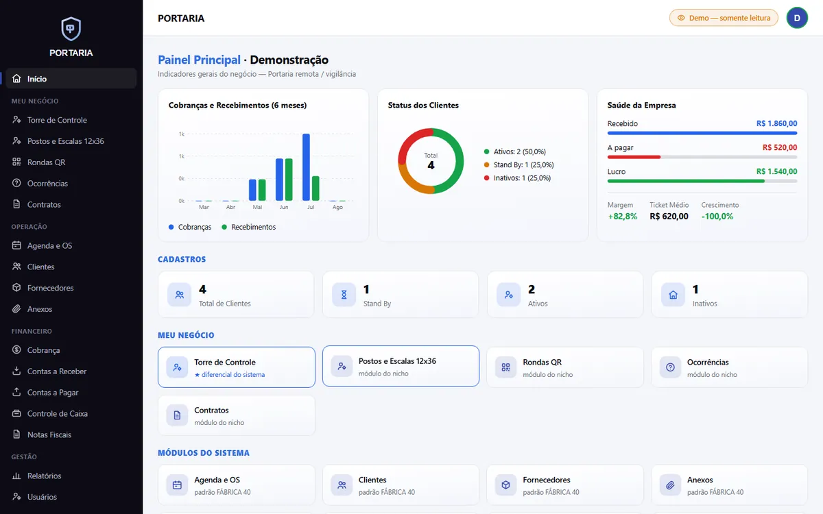The image size is (823, 514).
Task: Click the R$ 520,00 A pagar value
Action: 780,147
